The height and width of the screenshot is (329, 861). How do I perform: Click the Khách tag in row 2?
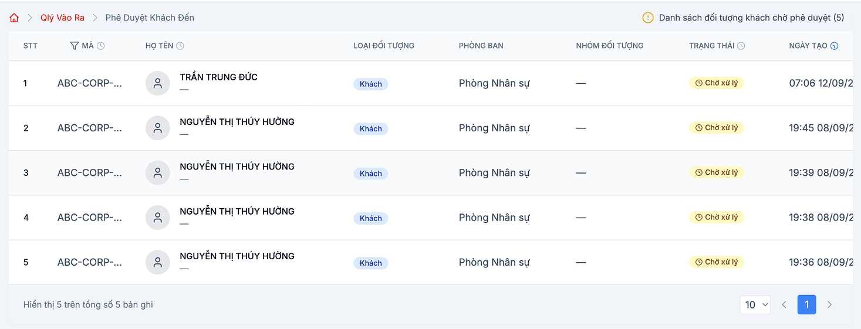pyautogui.click(x=370, y=129)
